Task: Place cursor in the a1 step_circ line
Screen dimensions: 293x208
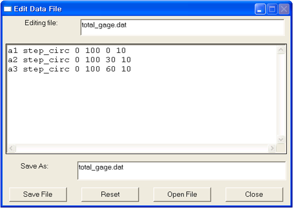Action: 67,50
